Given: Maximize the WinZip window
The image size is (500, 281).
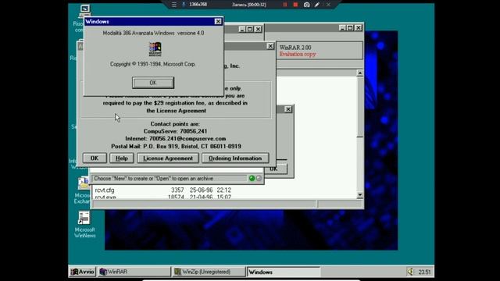Looking at the screenshot, I should coord(250,30).
